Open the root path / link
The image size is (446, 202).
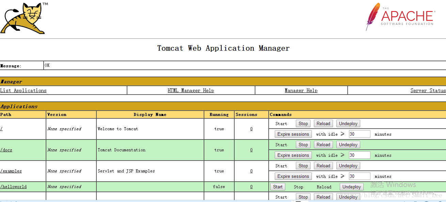point(1,129)
